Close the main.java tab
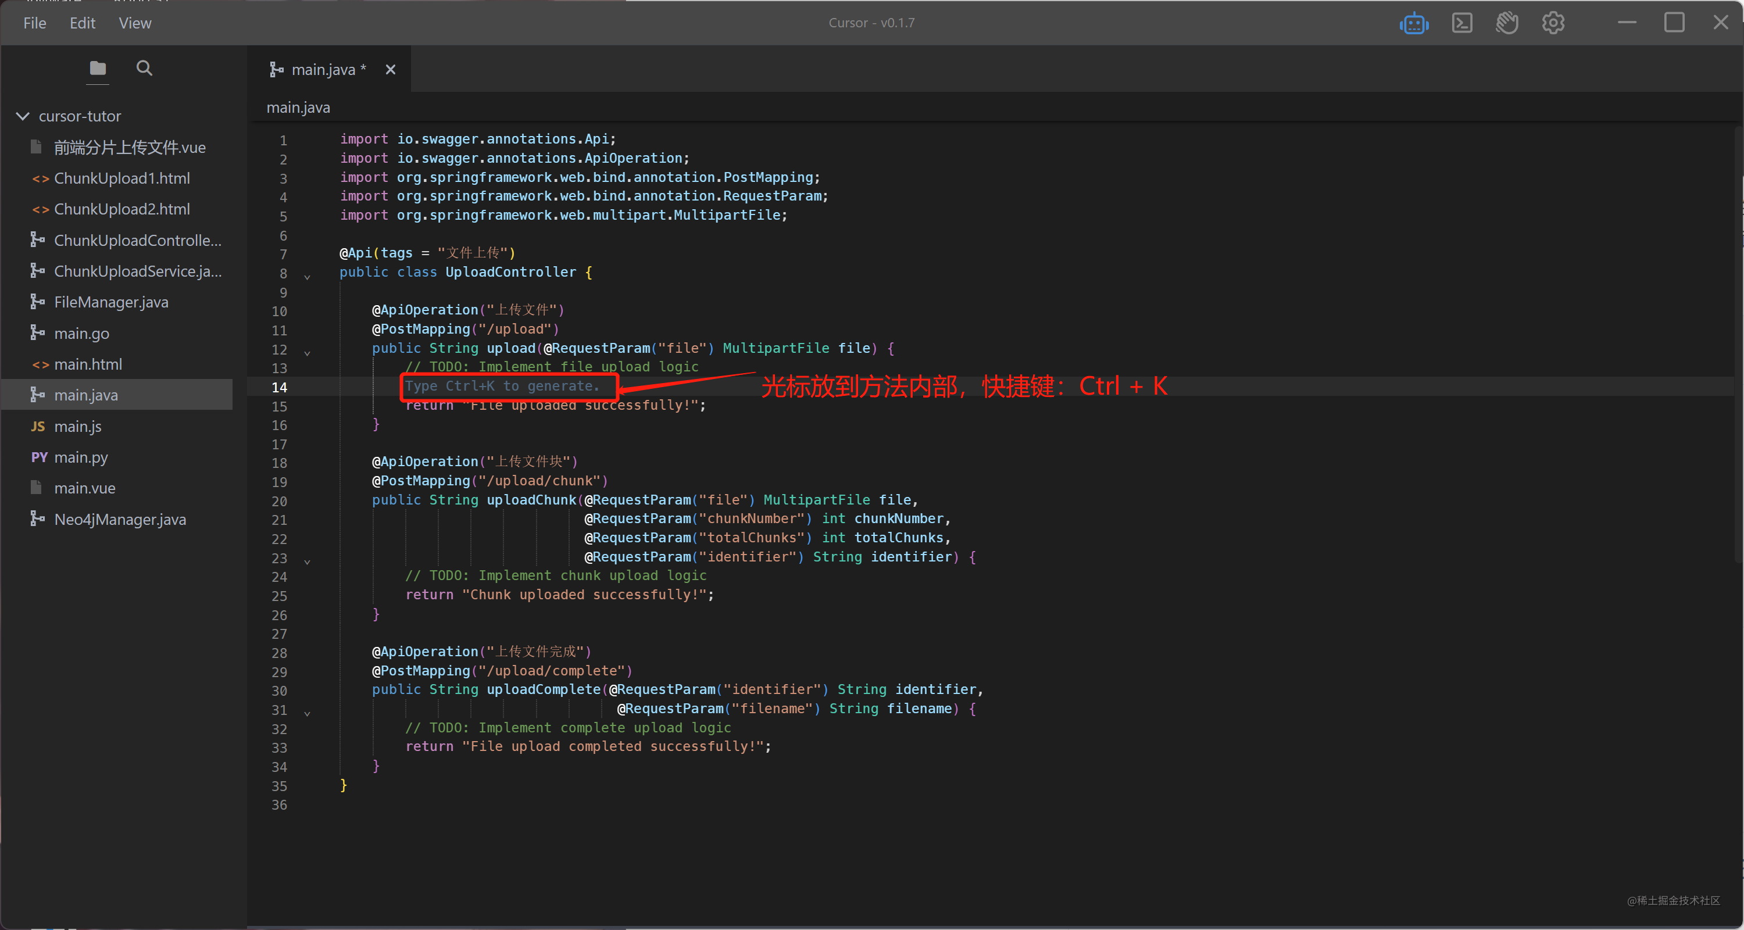Image resolution: width=1744 pixels, height=930 pixels. click(391, 70)
